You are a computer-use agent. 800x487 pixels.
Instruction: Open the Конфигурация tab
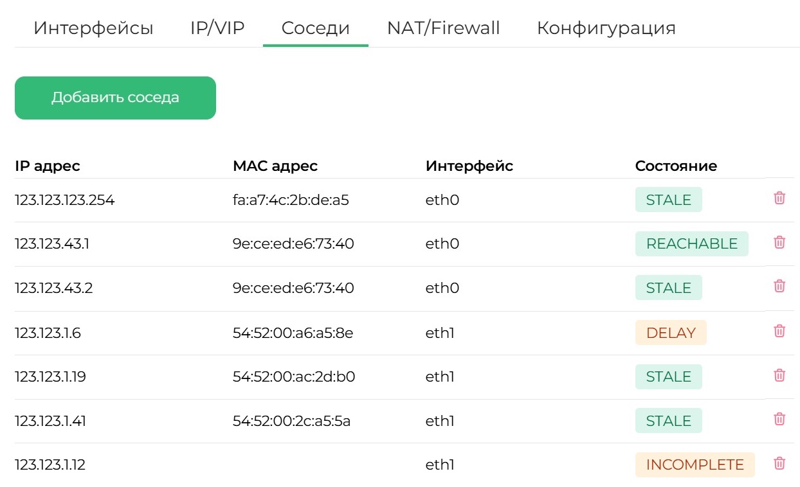click(x=606, y=28)
